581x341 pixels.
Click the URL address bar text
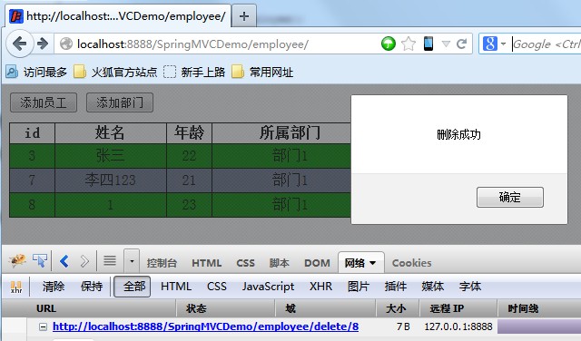pyautogui.click(x=192, y=44)
